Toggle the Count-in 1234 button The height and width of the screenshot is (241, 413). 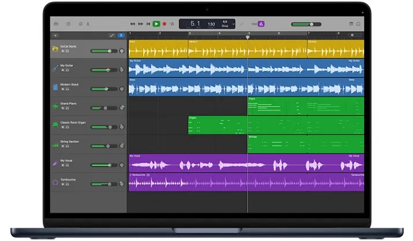[x=254, y=24]
